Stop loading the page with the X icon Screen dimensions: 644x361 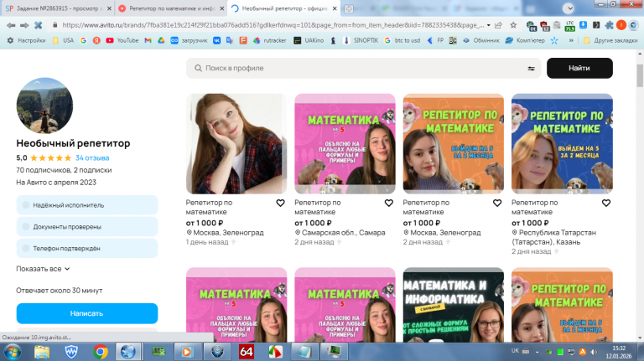[39, 25]
